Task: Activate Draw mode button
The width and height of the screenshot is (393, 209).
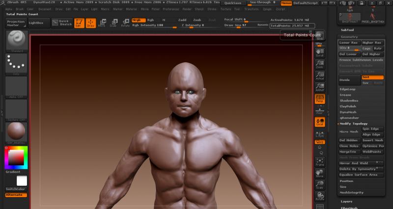Action: coord(91,23)
